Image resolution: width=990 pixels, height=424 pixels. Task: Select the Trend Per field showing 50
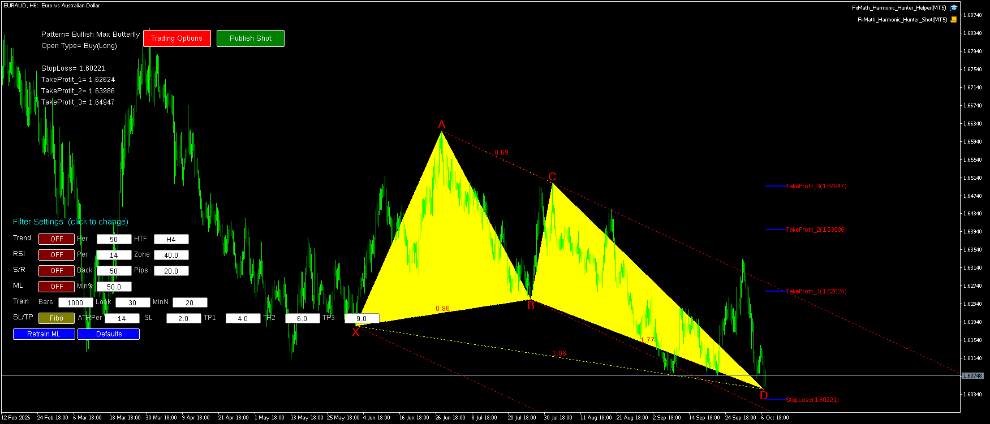[x=114, y=239]
